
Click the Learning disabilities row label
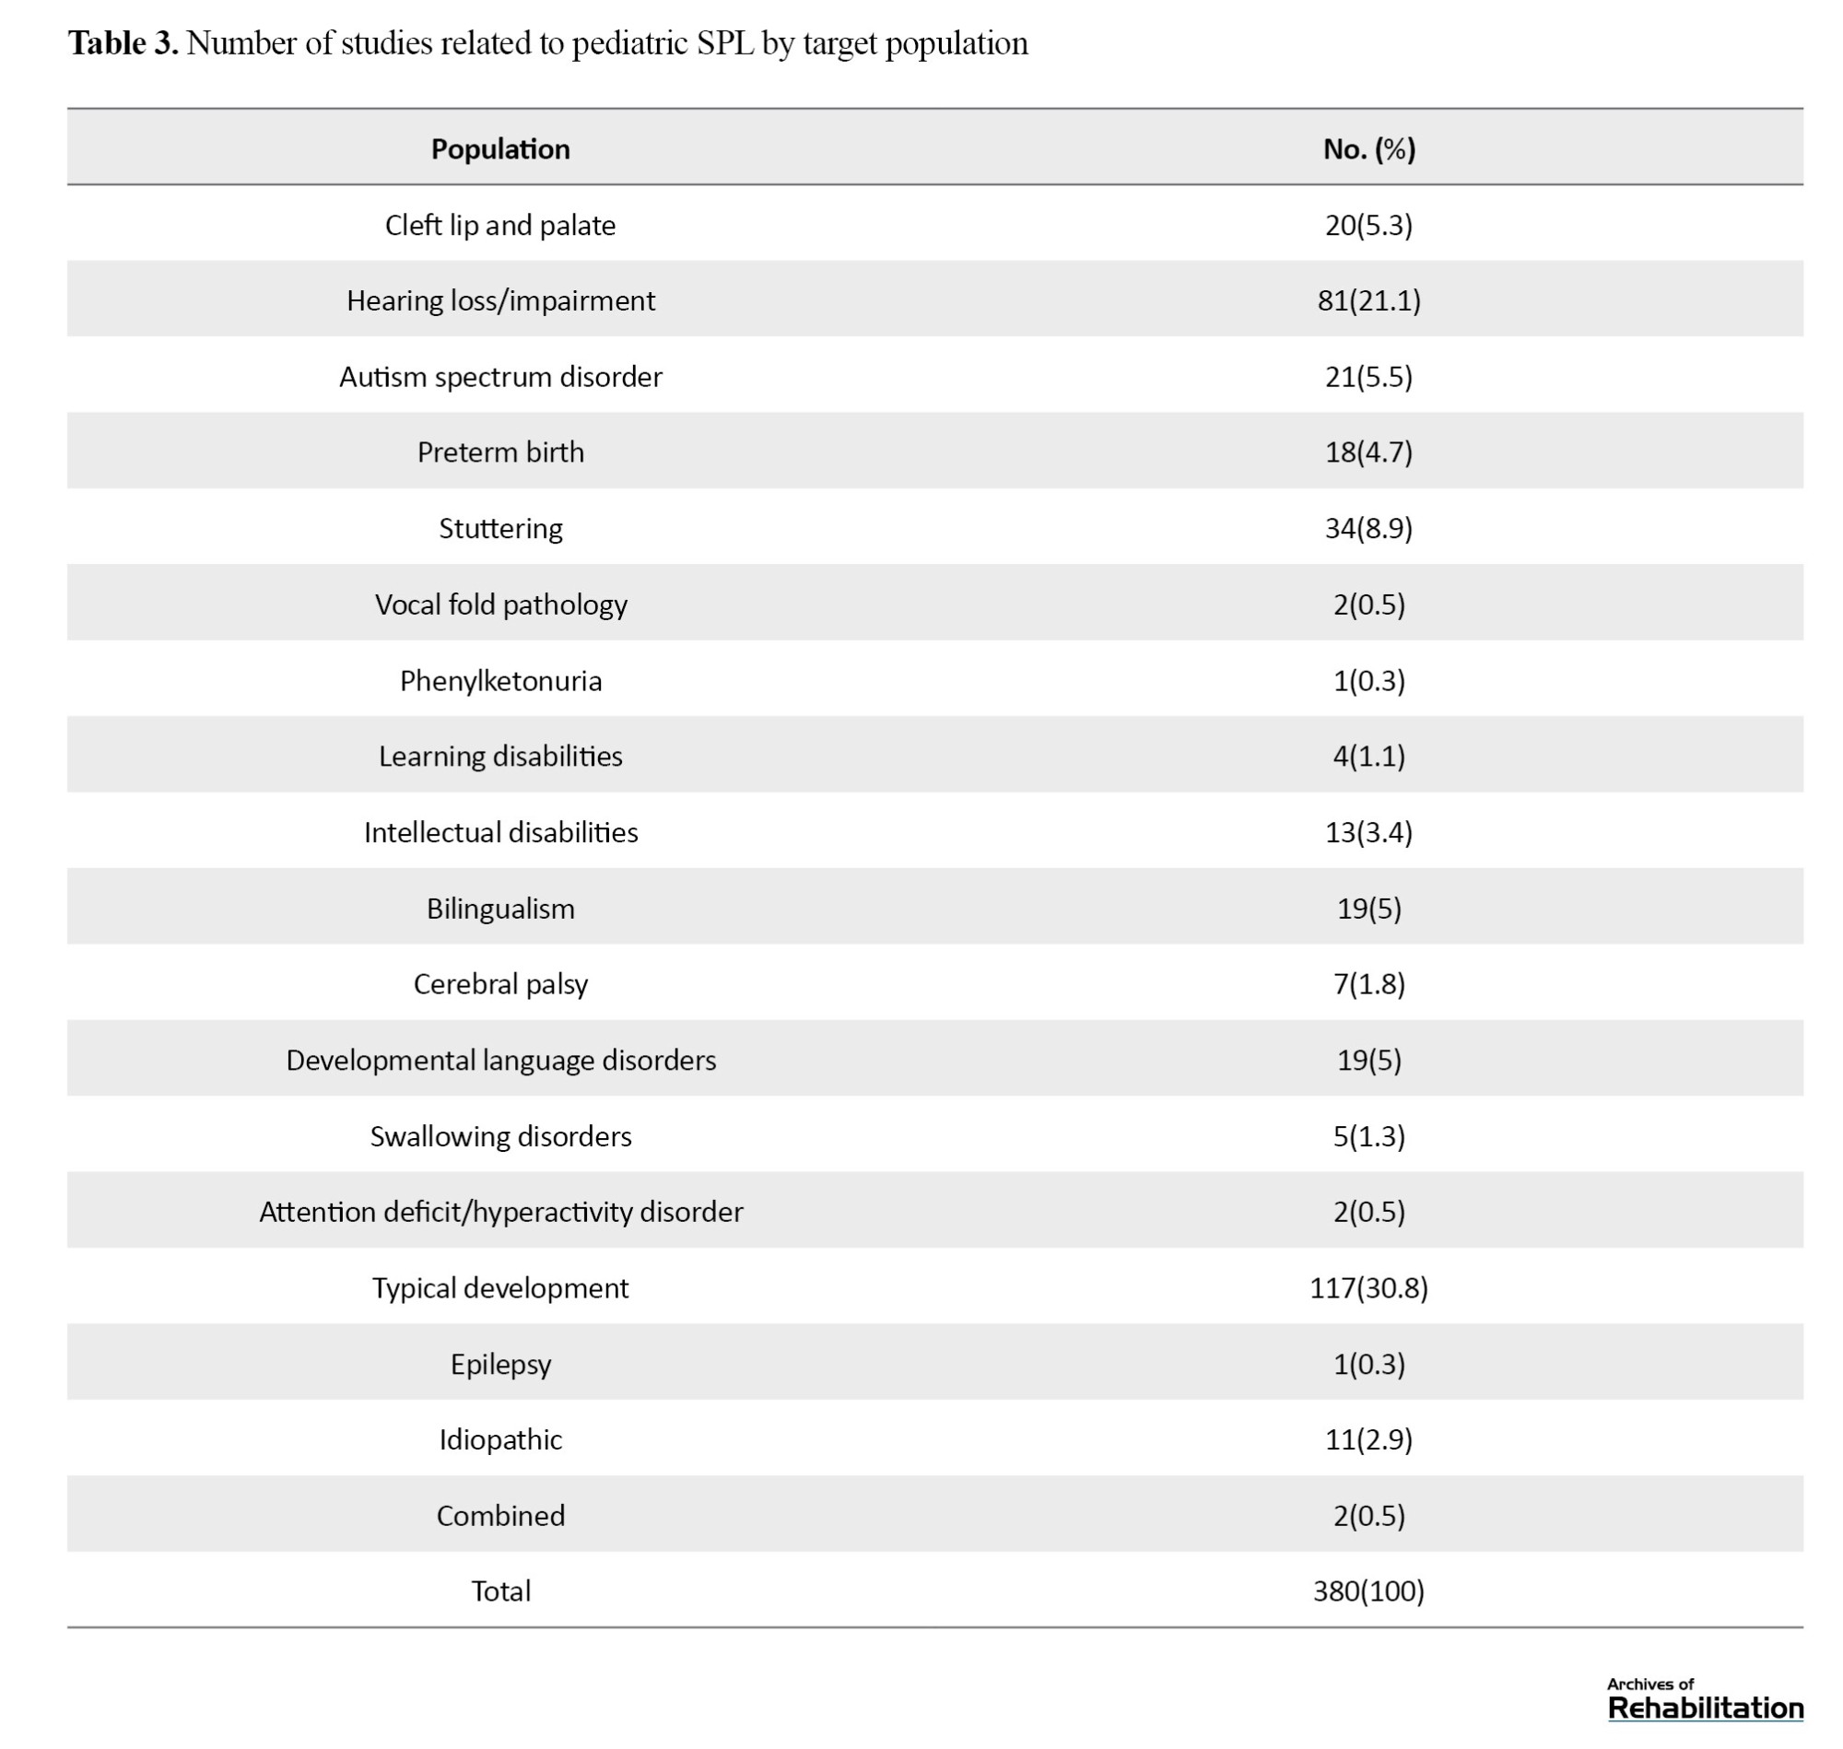coord(500,757)
